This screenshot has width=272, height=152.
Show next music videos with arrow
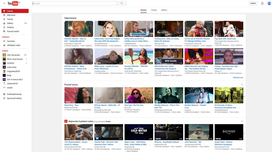(x=244, y=133)
